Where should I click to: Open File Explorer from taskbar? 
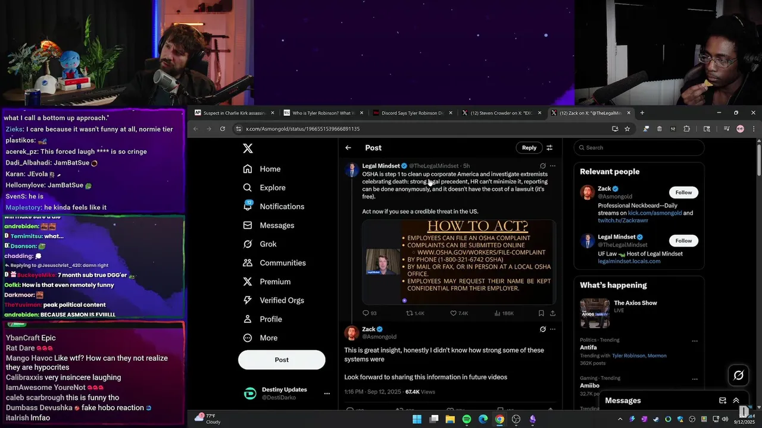450,420
